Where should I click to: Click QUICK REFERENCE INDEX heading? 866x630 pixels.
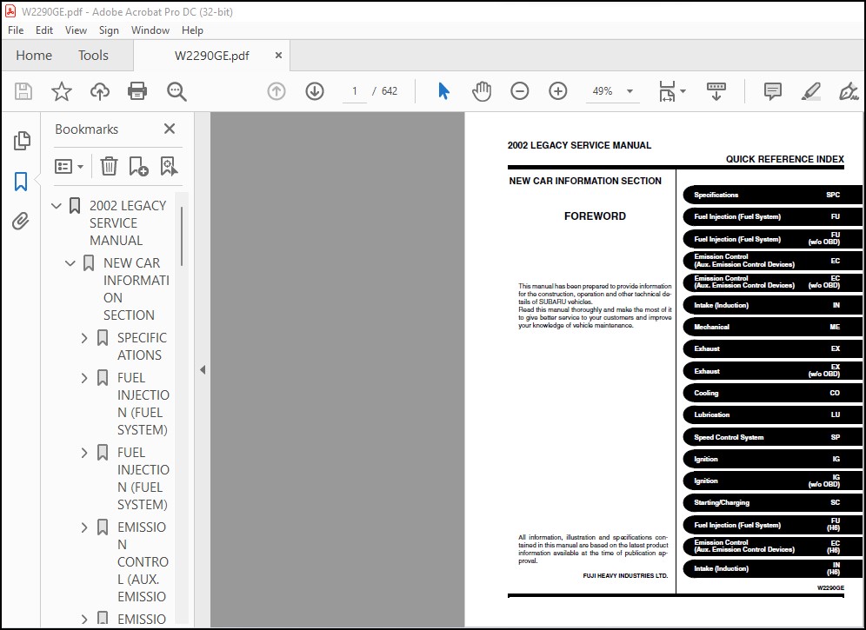[x=785, y=159]
